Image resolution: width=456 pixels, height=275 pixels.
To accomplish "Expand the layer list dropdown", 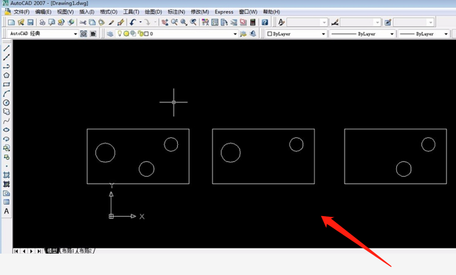I will (x=235, y=34).
